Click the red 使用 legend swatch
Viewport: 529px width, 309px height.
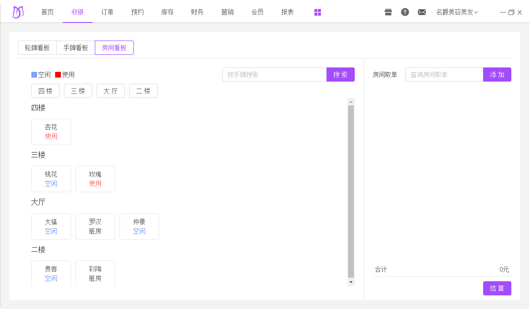(58, 75)
